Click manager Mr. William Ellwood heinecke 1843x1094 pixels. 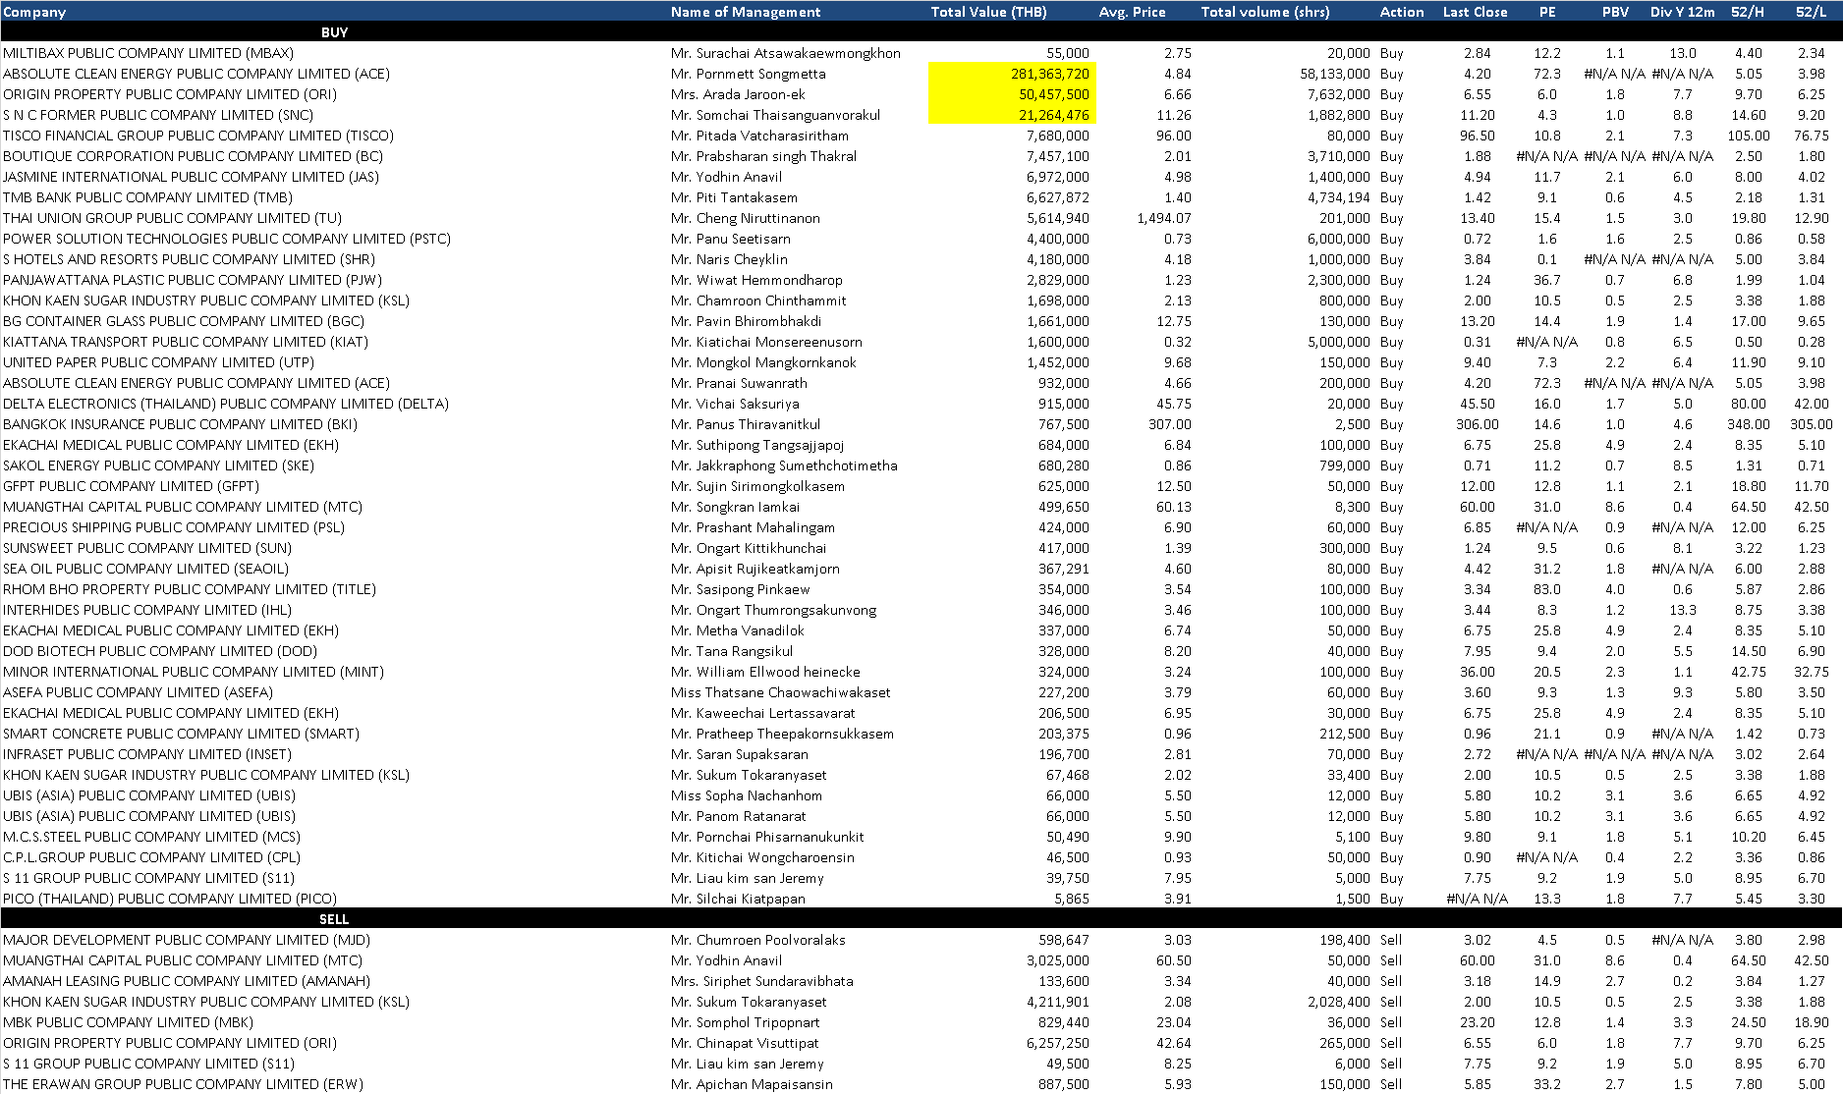tap(765, 672)
